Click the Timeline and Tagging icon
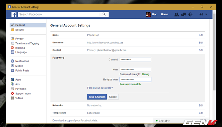 tap(12, 43)
